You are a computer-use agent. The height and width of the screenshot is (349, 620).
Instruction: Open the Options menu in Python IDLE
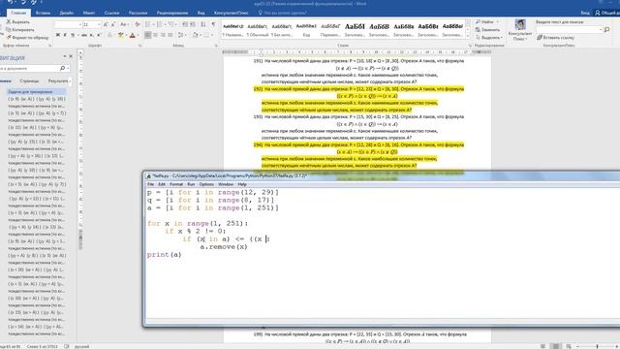coord(206,184)
